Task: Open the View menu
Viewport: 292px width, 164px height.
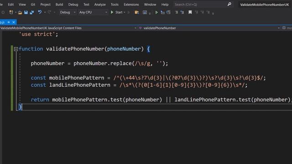Action: pos(22,5)
